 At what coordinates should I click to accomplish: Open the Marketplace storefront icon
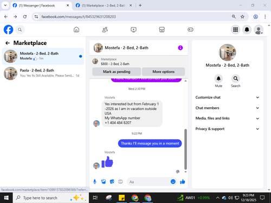point(162,30)
